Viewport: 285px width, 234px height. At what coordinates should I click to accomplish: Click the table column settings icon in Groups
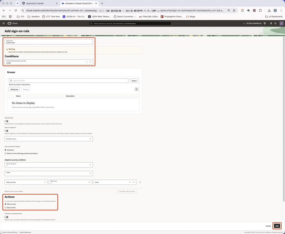(x=136, y=89)
